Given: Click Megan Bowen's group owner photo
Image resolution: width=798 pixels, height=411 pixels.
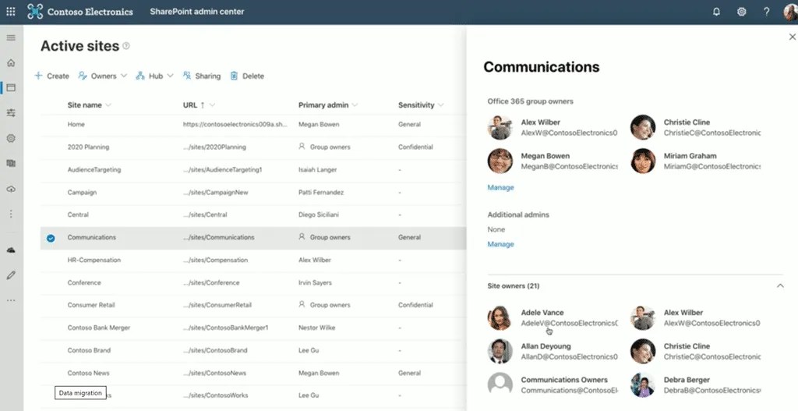Looking at the screenshot, I should point(500,161).
